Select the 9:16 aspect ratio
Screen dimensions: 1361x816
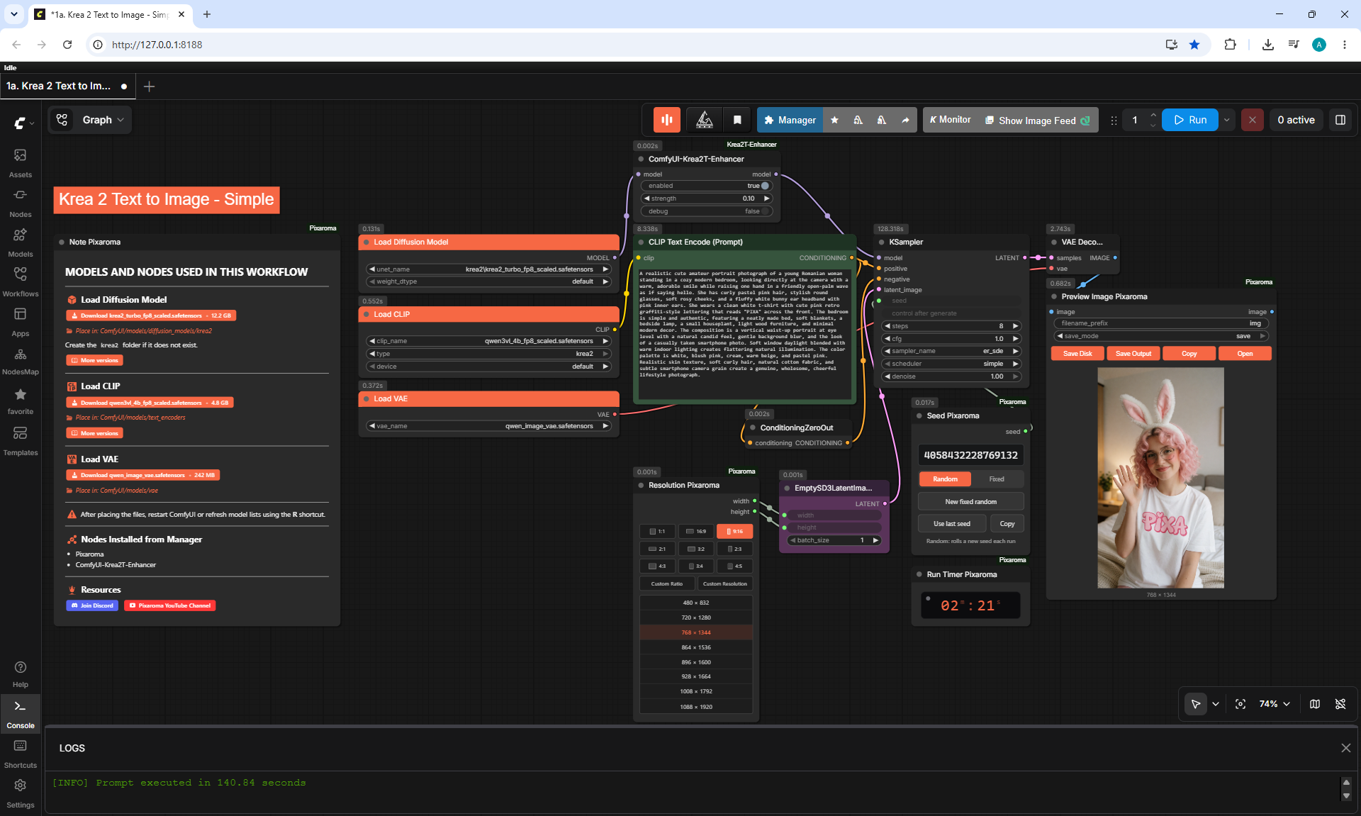click(x=734, y=531)
